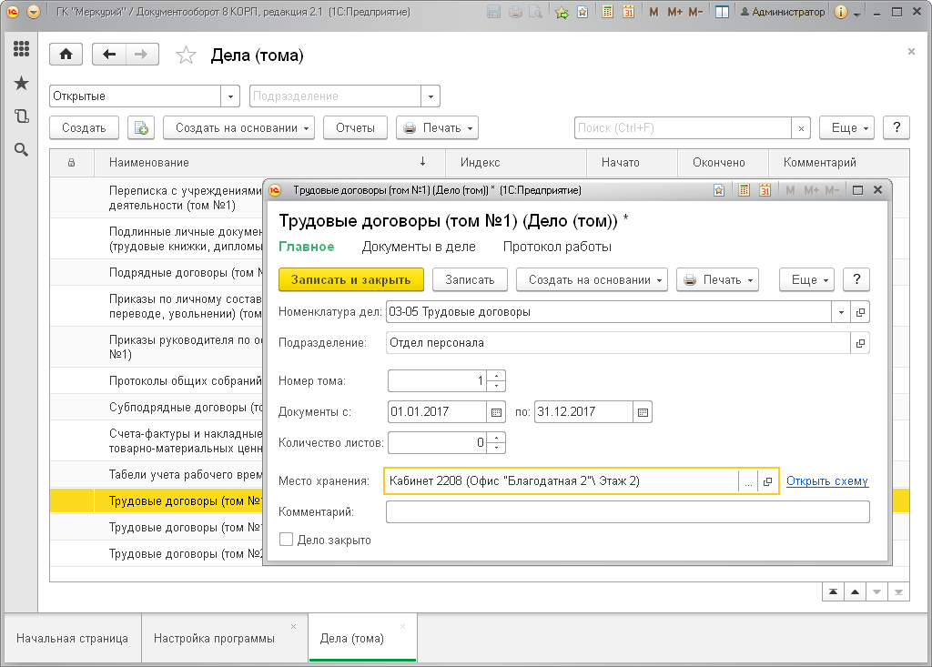Click the Количество листов stepper
This screenshot has height=667, width=932.
click(x=496, y=443)
